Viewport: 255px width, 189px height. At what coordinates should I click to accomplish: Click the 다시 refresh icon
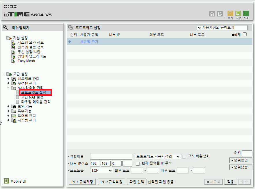pos(230,14)
